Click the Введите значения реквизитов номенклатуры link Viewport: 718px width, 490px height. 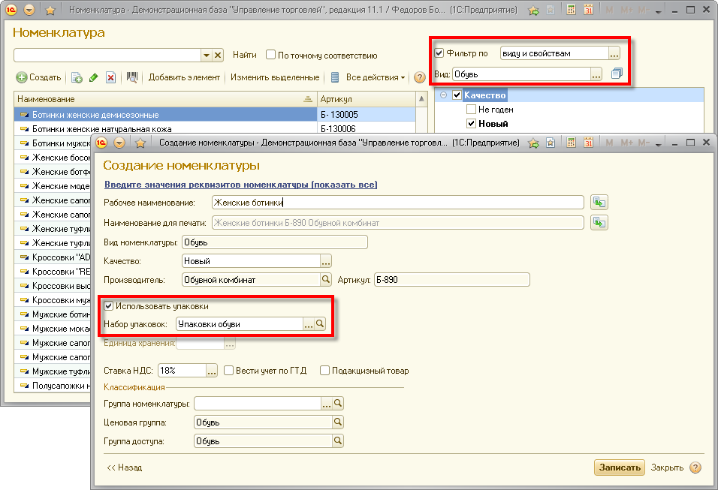point(241,185)
